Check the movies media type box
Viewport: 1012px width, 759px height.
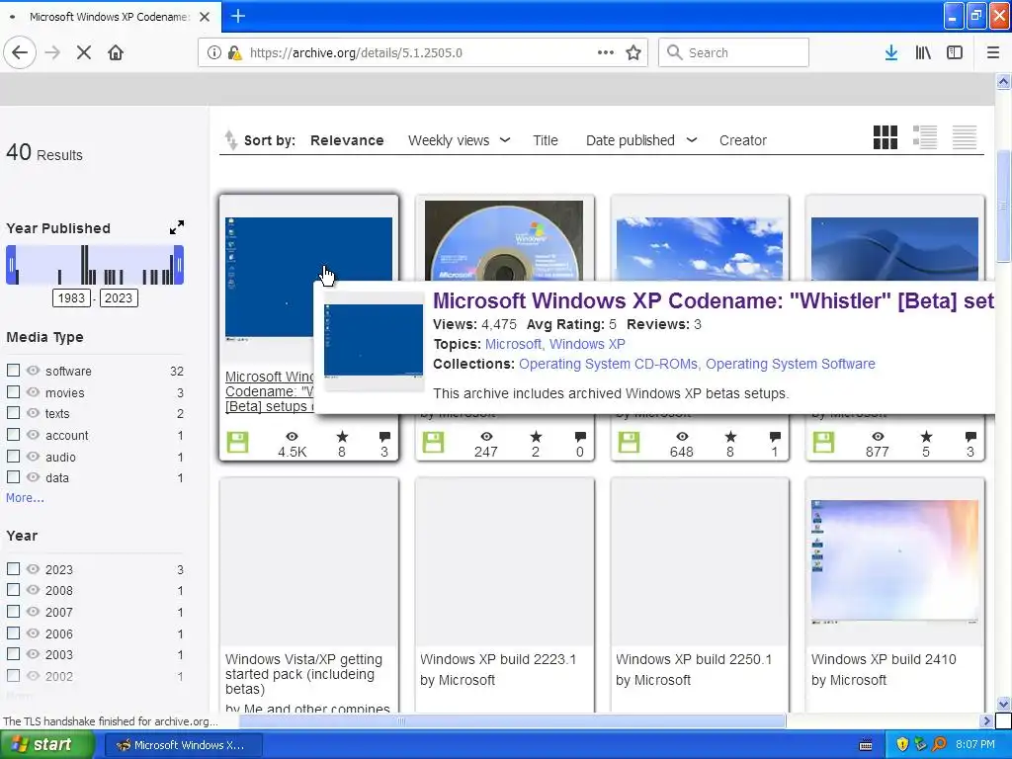[13, 391]
